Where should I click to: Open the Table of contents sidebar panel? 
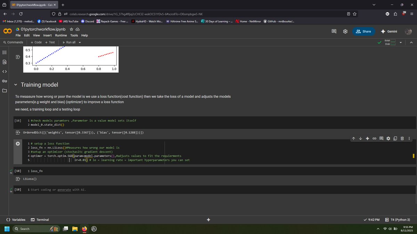click(x=5, y=53)
